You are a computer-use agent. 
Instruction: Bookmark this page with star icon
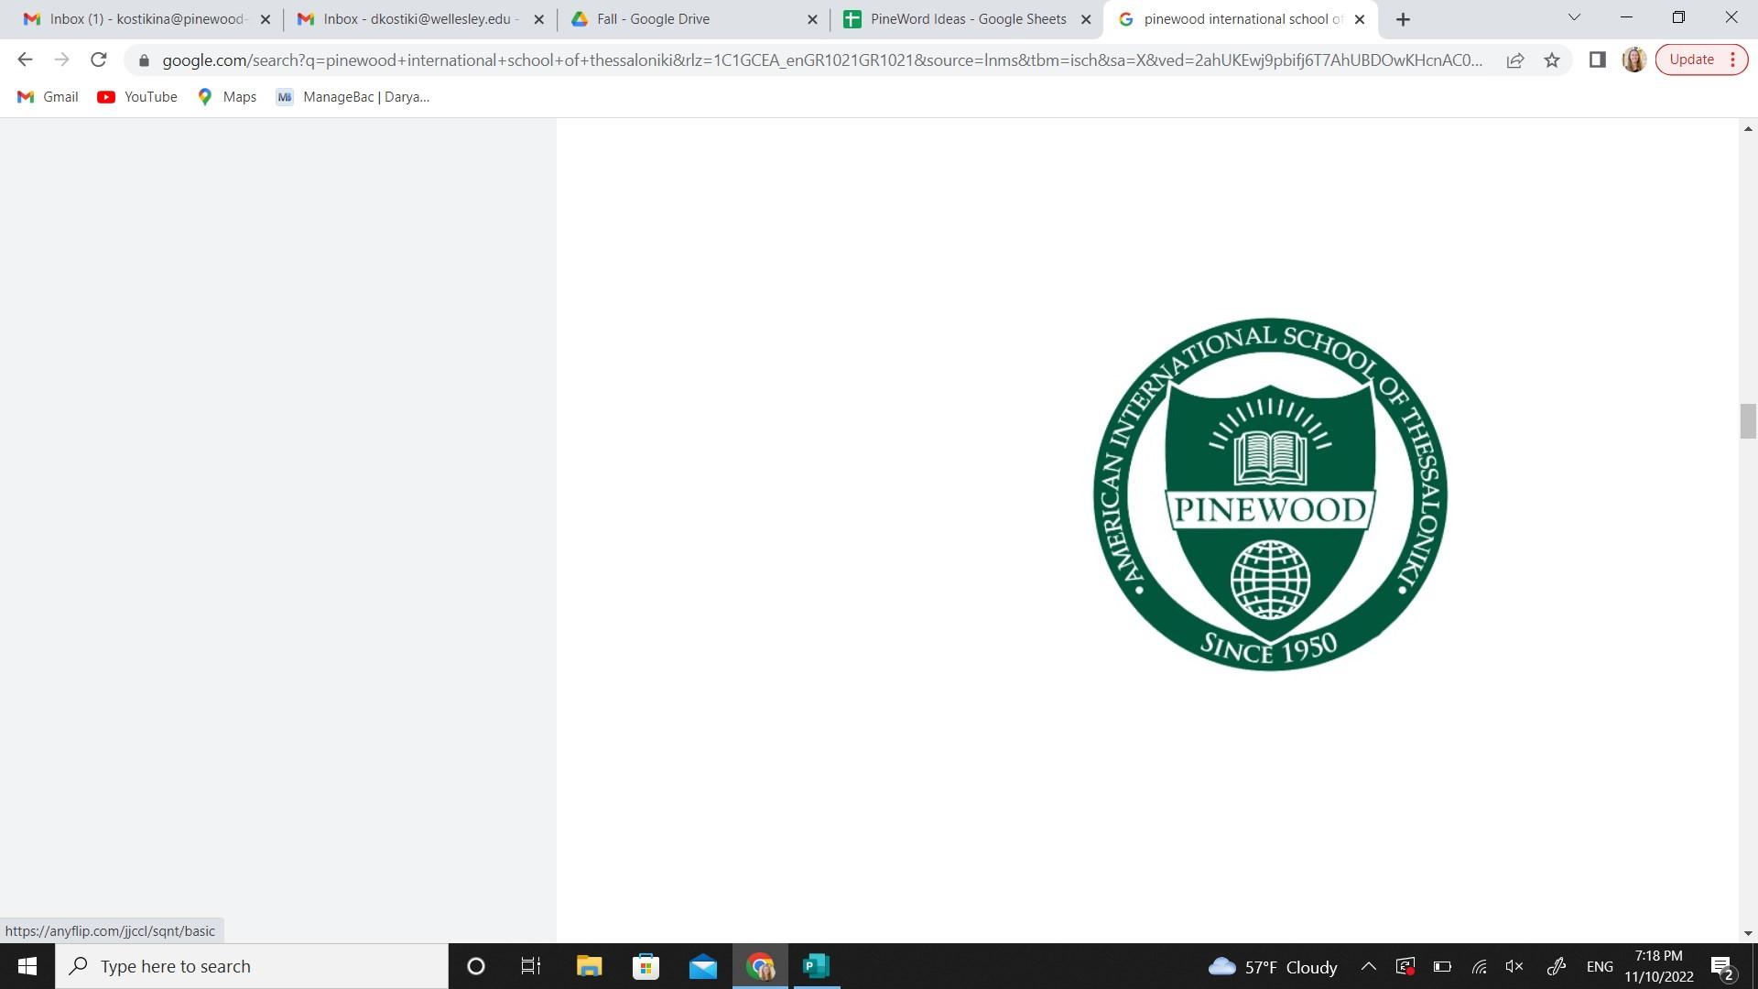1552,60
